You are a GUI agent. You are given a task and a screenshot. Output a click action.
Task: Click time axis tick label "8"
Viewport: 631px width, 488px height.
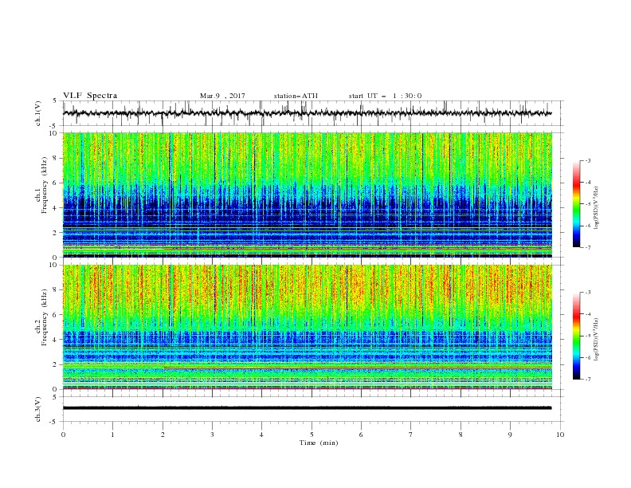tap(461, 435)
